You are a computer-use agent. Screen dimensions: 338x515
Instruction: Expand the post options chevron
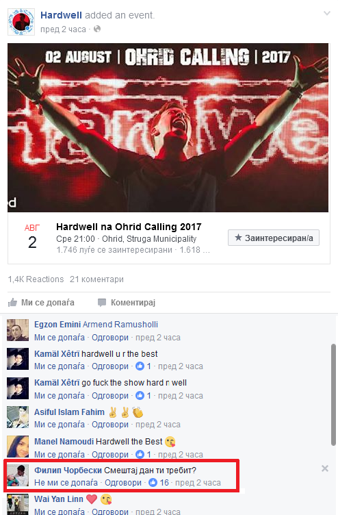(x=327, y=14)
